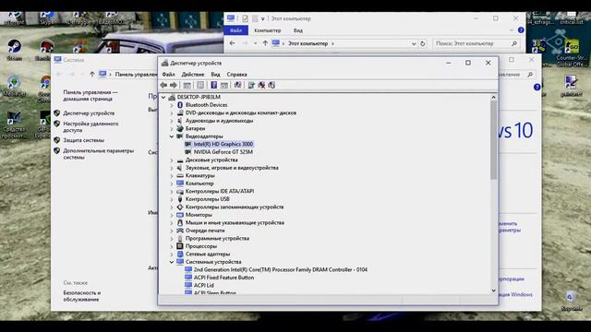
Task: Click Защита системы link
Action: tap(84, 140)
